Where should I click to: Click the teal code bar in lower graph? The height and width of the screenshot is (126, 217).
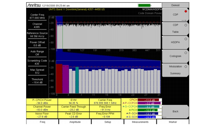pyautogui.click(x=77, y=80)
